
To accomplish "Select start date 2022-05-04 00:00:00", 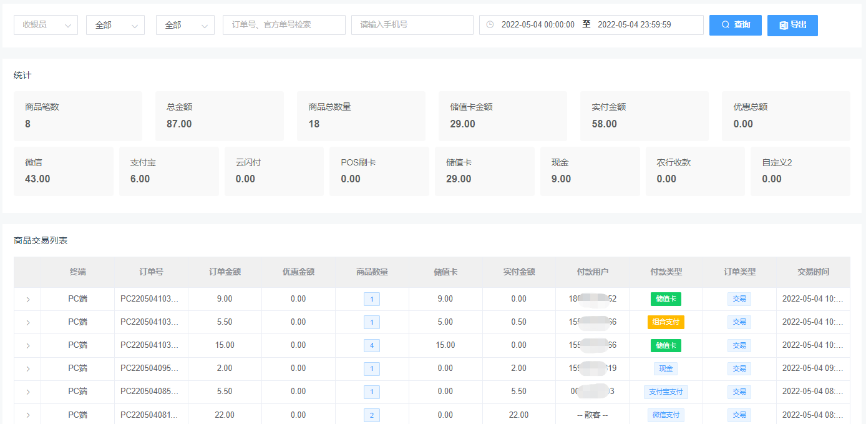I will pos(538,25).
